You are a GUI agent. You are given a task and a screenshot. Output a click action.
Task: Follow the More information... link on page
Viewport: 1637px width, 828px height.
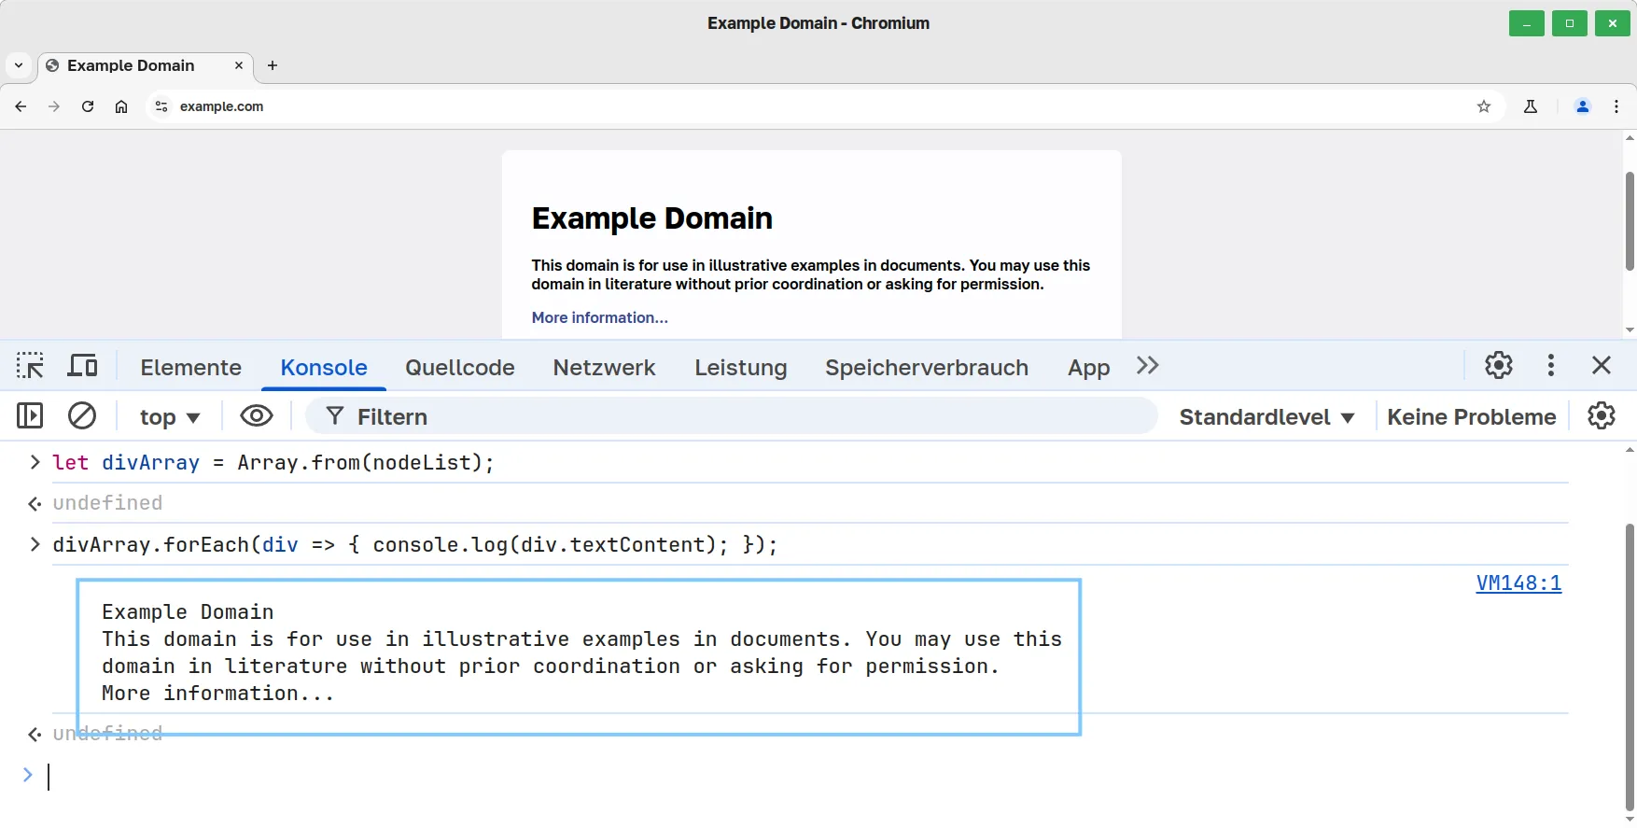point(599,317)
